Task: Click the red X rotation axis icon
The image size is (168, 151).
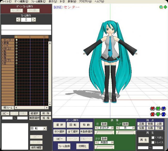Action: coord(152,109)
